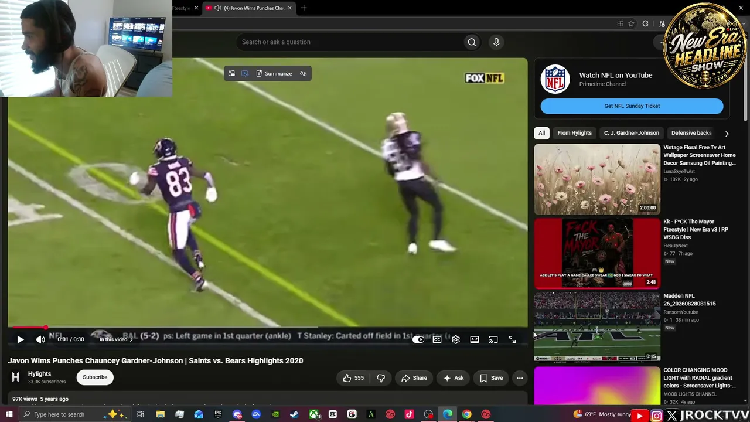The image size is (750, 422).
Task: Close the Javon Wims Punches tab
Action: [289, 8]
